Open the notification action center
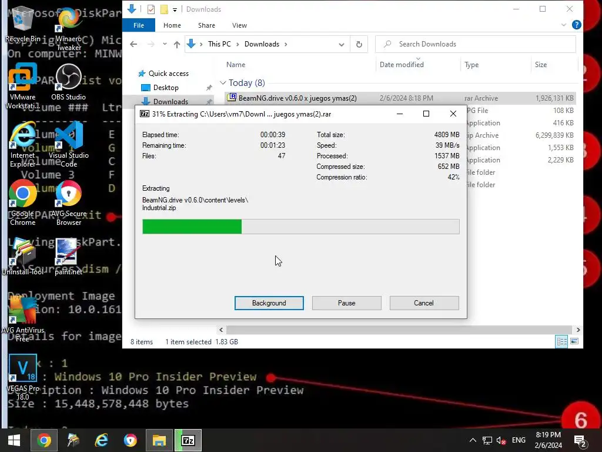The height and width of the screenshot is (452, 602). (x=580, y=440)
